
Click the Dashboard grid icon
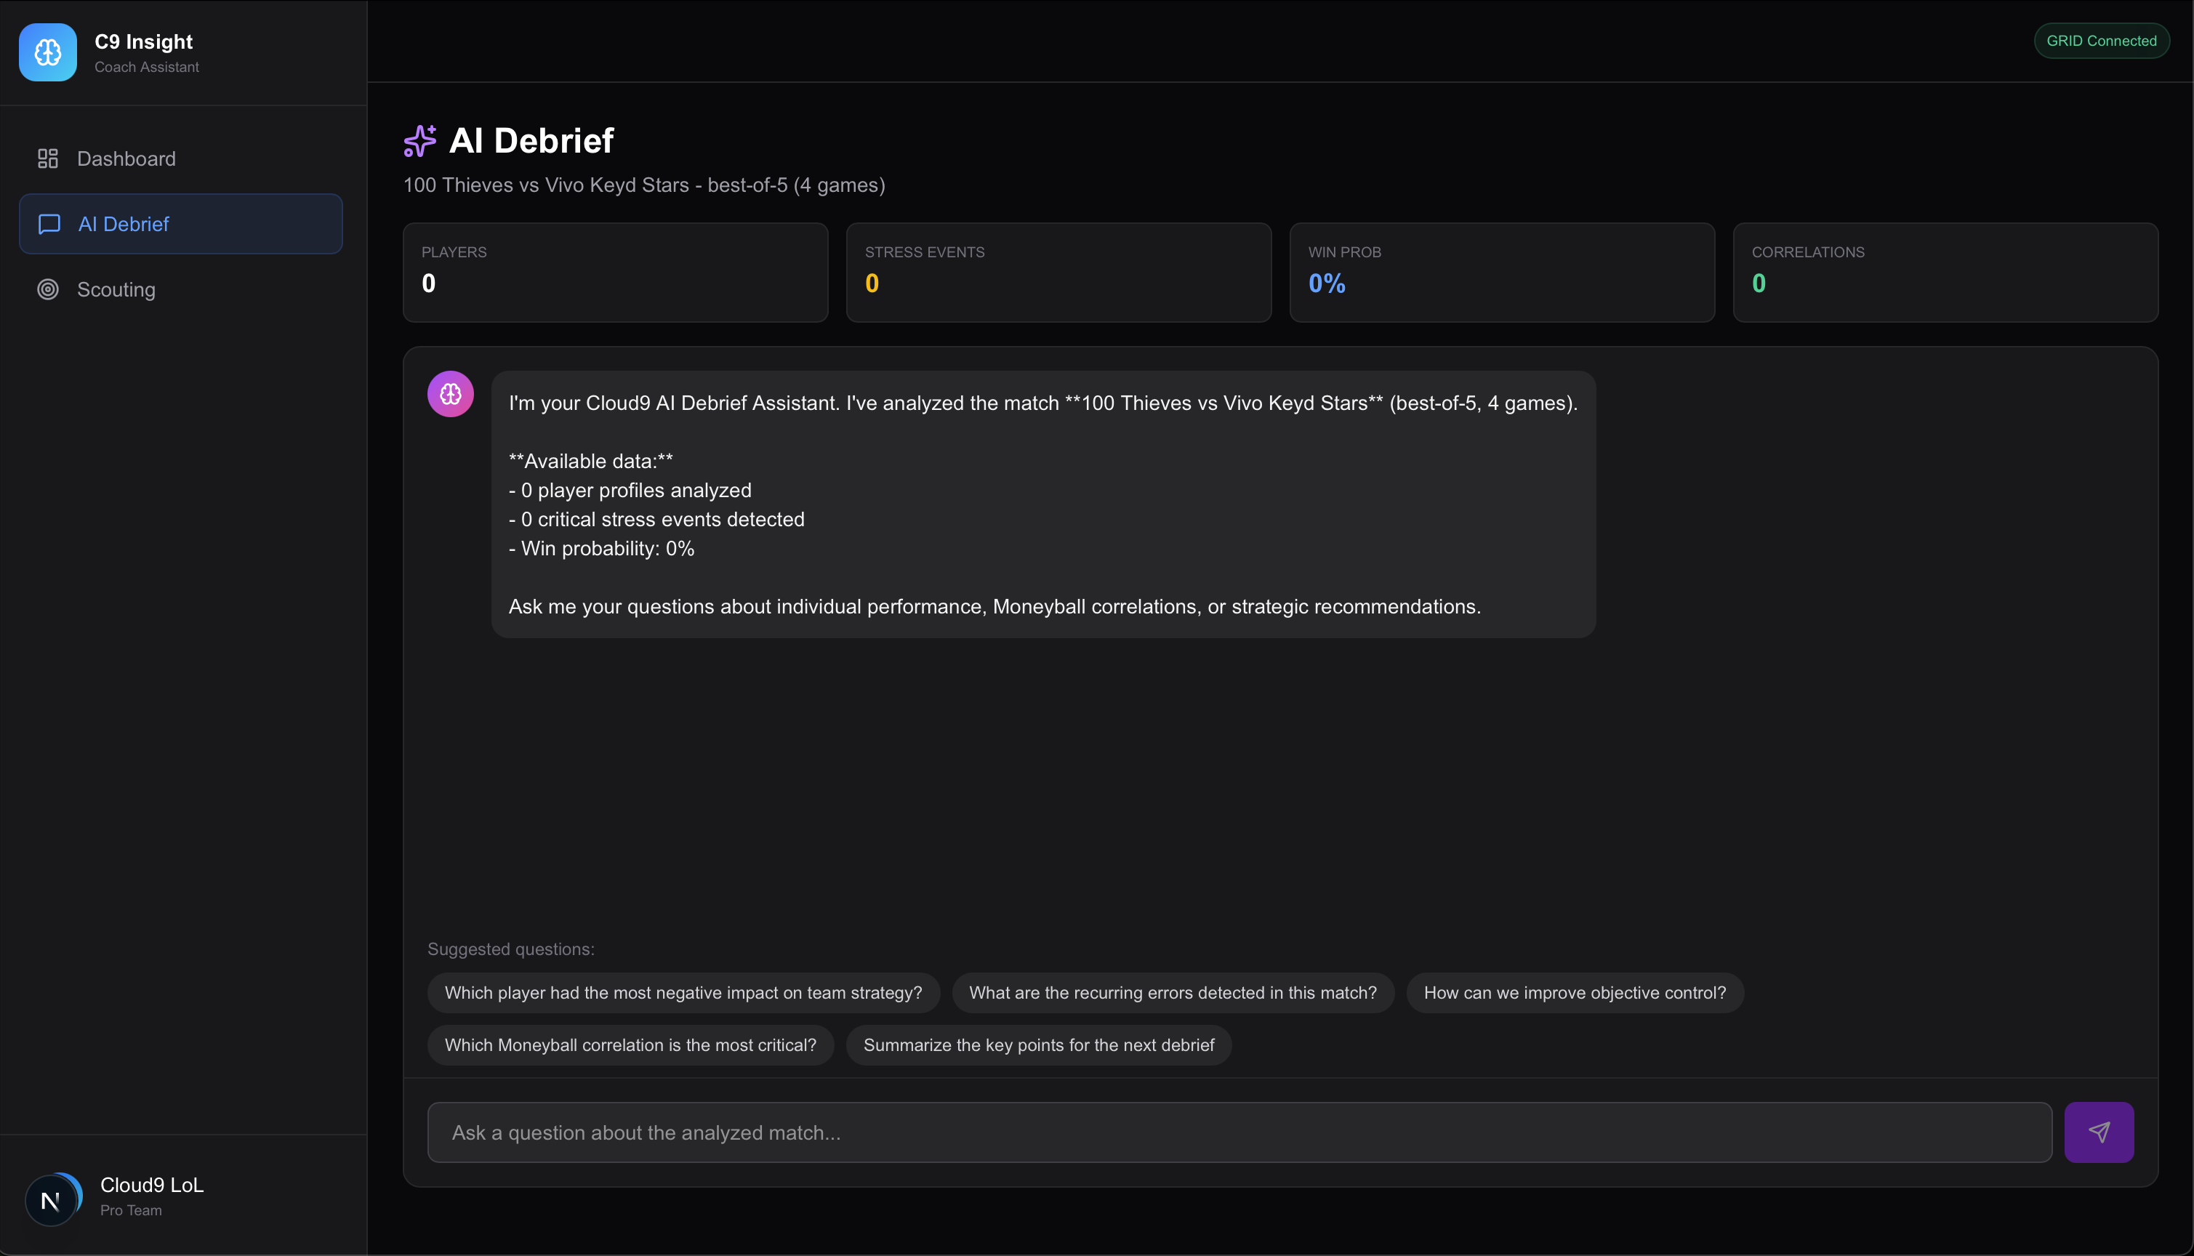tap(47, 158)
